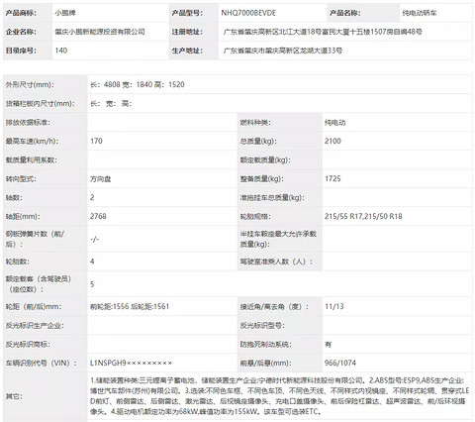Click the 其它 row label
The image size is (475, 422).
[x=14, y=396]
